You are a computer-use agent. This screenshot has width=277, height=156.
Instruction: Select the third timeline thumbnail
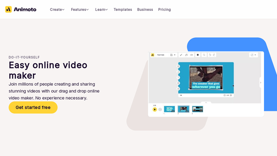197,109
